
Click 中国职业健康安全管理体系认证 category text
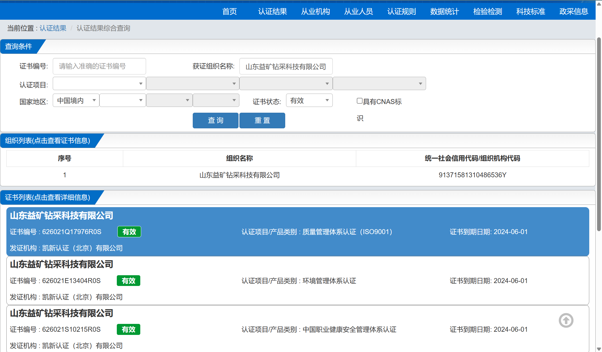349,329
